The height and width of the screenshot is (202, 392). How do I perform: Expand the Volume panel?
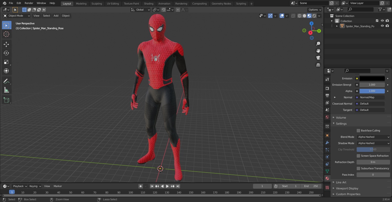[x=341, y=117]
